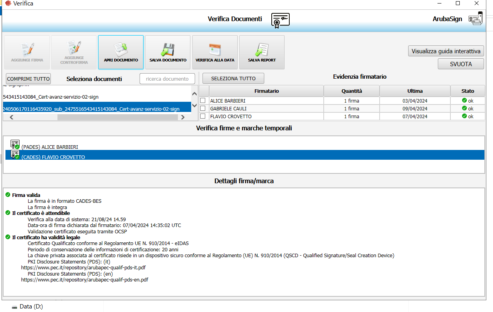Viewport: 493px width, 312px height.
Task: Sort by the Ultima column header
Action: 414,91
